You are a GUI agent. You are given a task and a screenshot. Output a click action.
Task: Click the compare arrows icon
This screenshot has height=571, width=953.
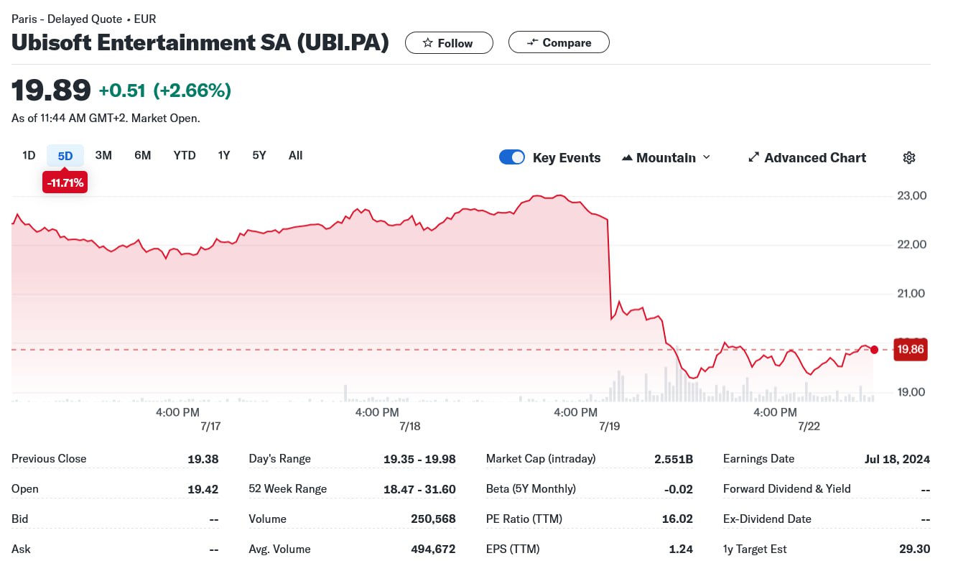pyautogui.click(x=532, y=42)
